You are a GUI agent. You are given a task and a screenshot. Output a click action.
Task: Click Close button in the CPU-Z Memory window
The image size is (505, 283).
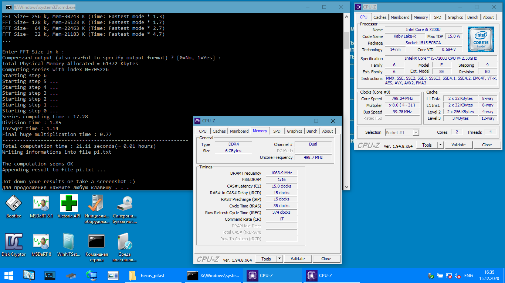[326, 259]
